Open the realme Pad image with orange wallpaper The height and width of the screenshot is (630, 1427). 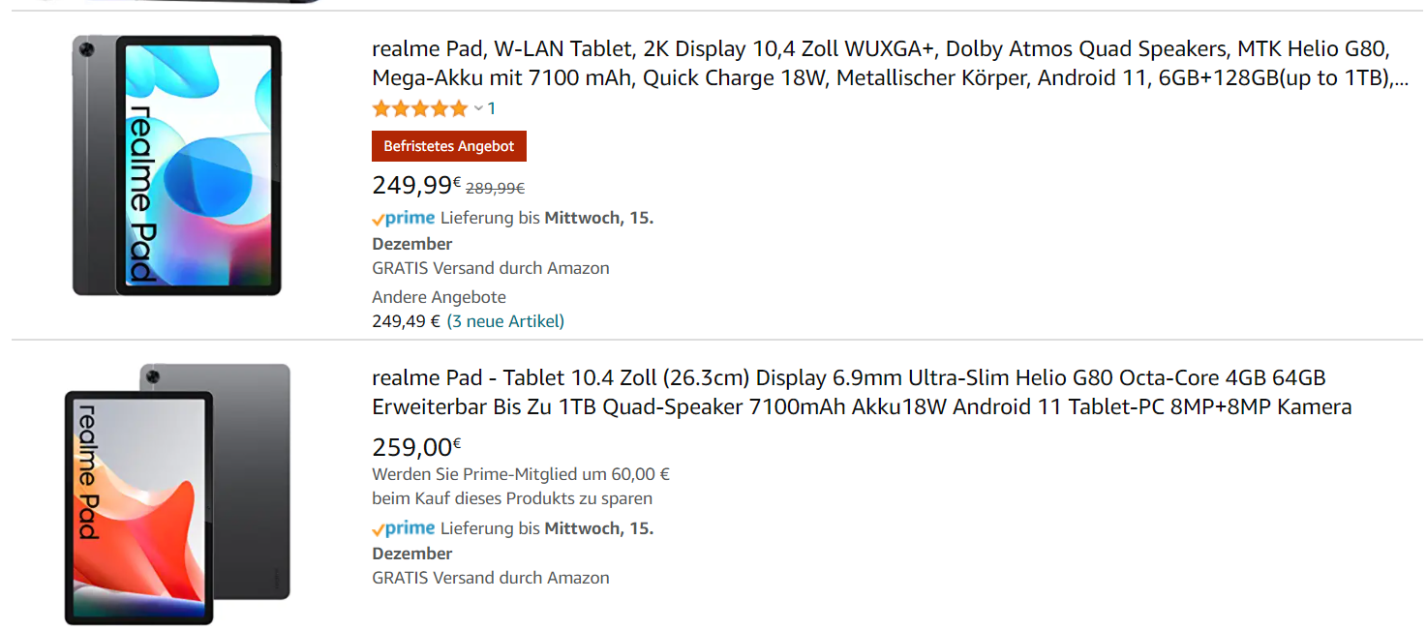coord(177,494)
